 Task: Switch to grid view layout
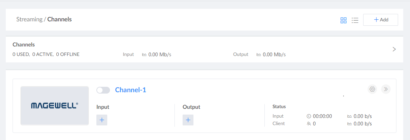(x=343, y=20)
